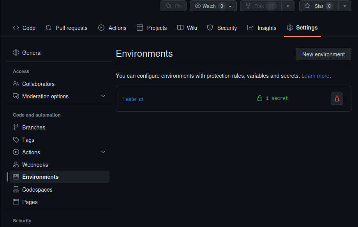358x227 pixels.
Task: Click the Star icon on the Star button
Action: pyautogui.click(x=307, y=6)
